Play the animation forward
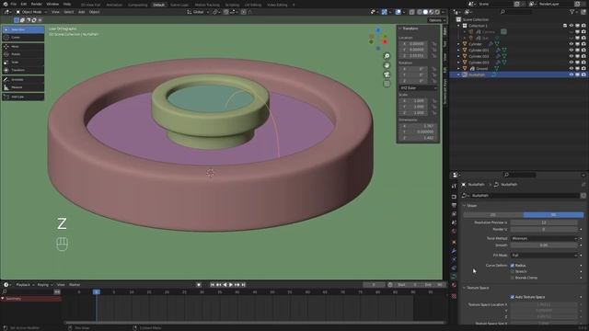This screenshot has height=331, width=589. tap(231, 285)
